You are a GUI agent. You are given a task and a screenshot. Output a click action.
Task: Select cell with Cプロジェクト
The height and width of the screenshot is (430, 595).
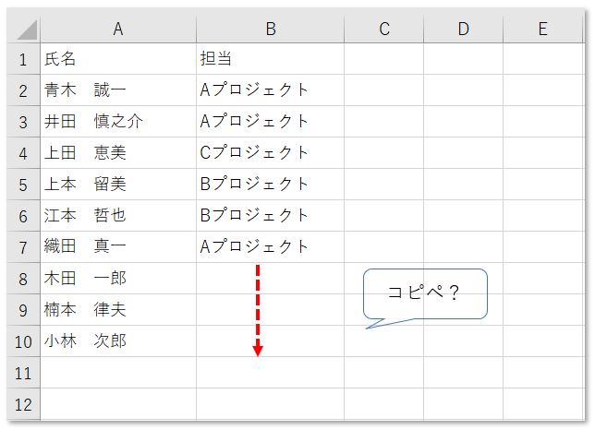tap(270, 153)
